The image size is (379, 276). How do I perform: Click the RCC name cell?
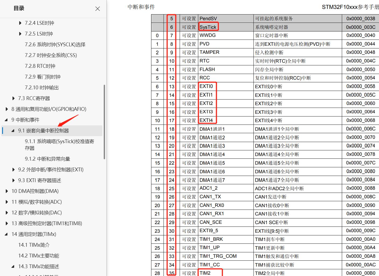click(226, 78)
